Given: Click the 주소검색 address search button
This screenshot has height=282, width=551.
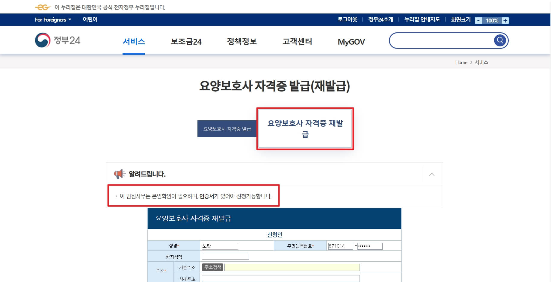Looking at the screenshot, I should coord(212,267).
